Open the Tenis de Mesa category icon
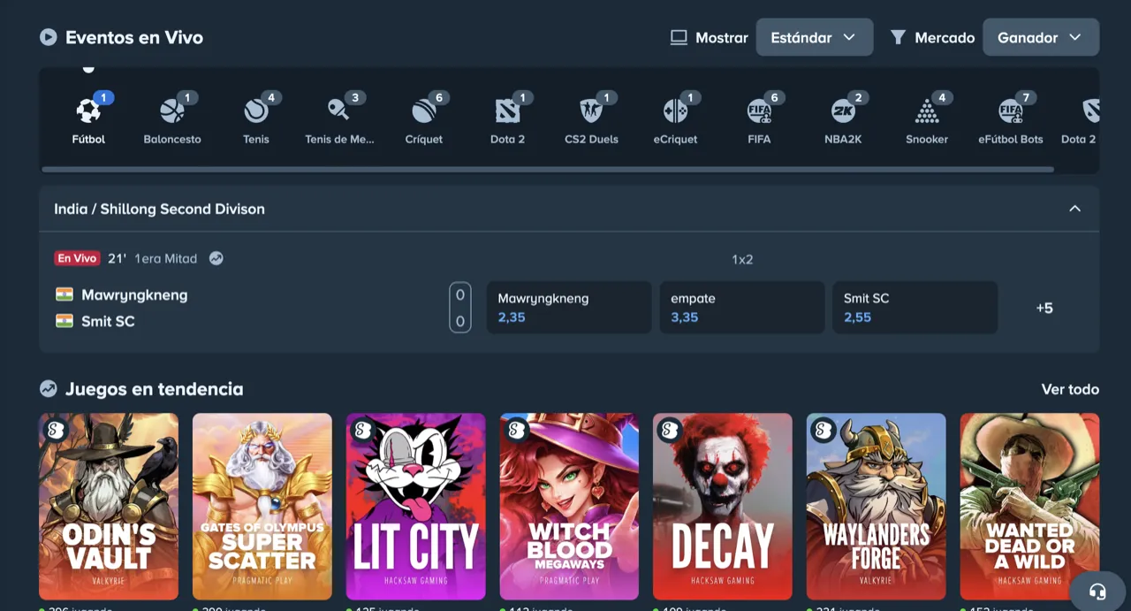Viewport: 1131px width, 611px height. pos(339,111)
